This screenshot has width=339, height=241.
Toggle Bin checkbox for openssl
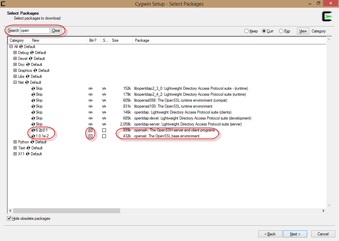pos(91,136)
